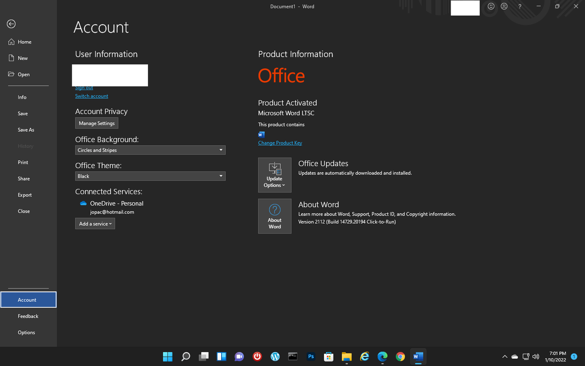Show hidden tray icons chevron

click(x=505, y=356)
